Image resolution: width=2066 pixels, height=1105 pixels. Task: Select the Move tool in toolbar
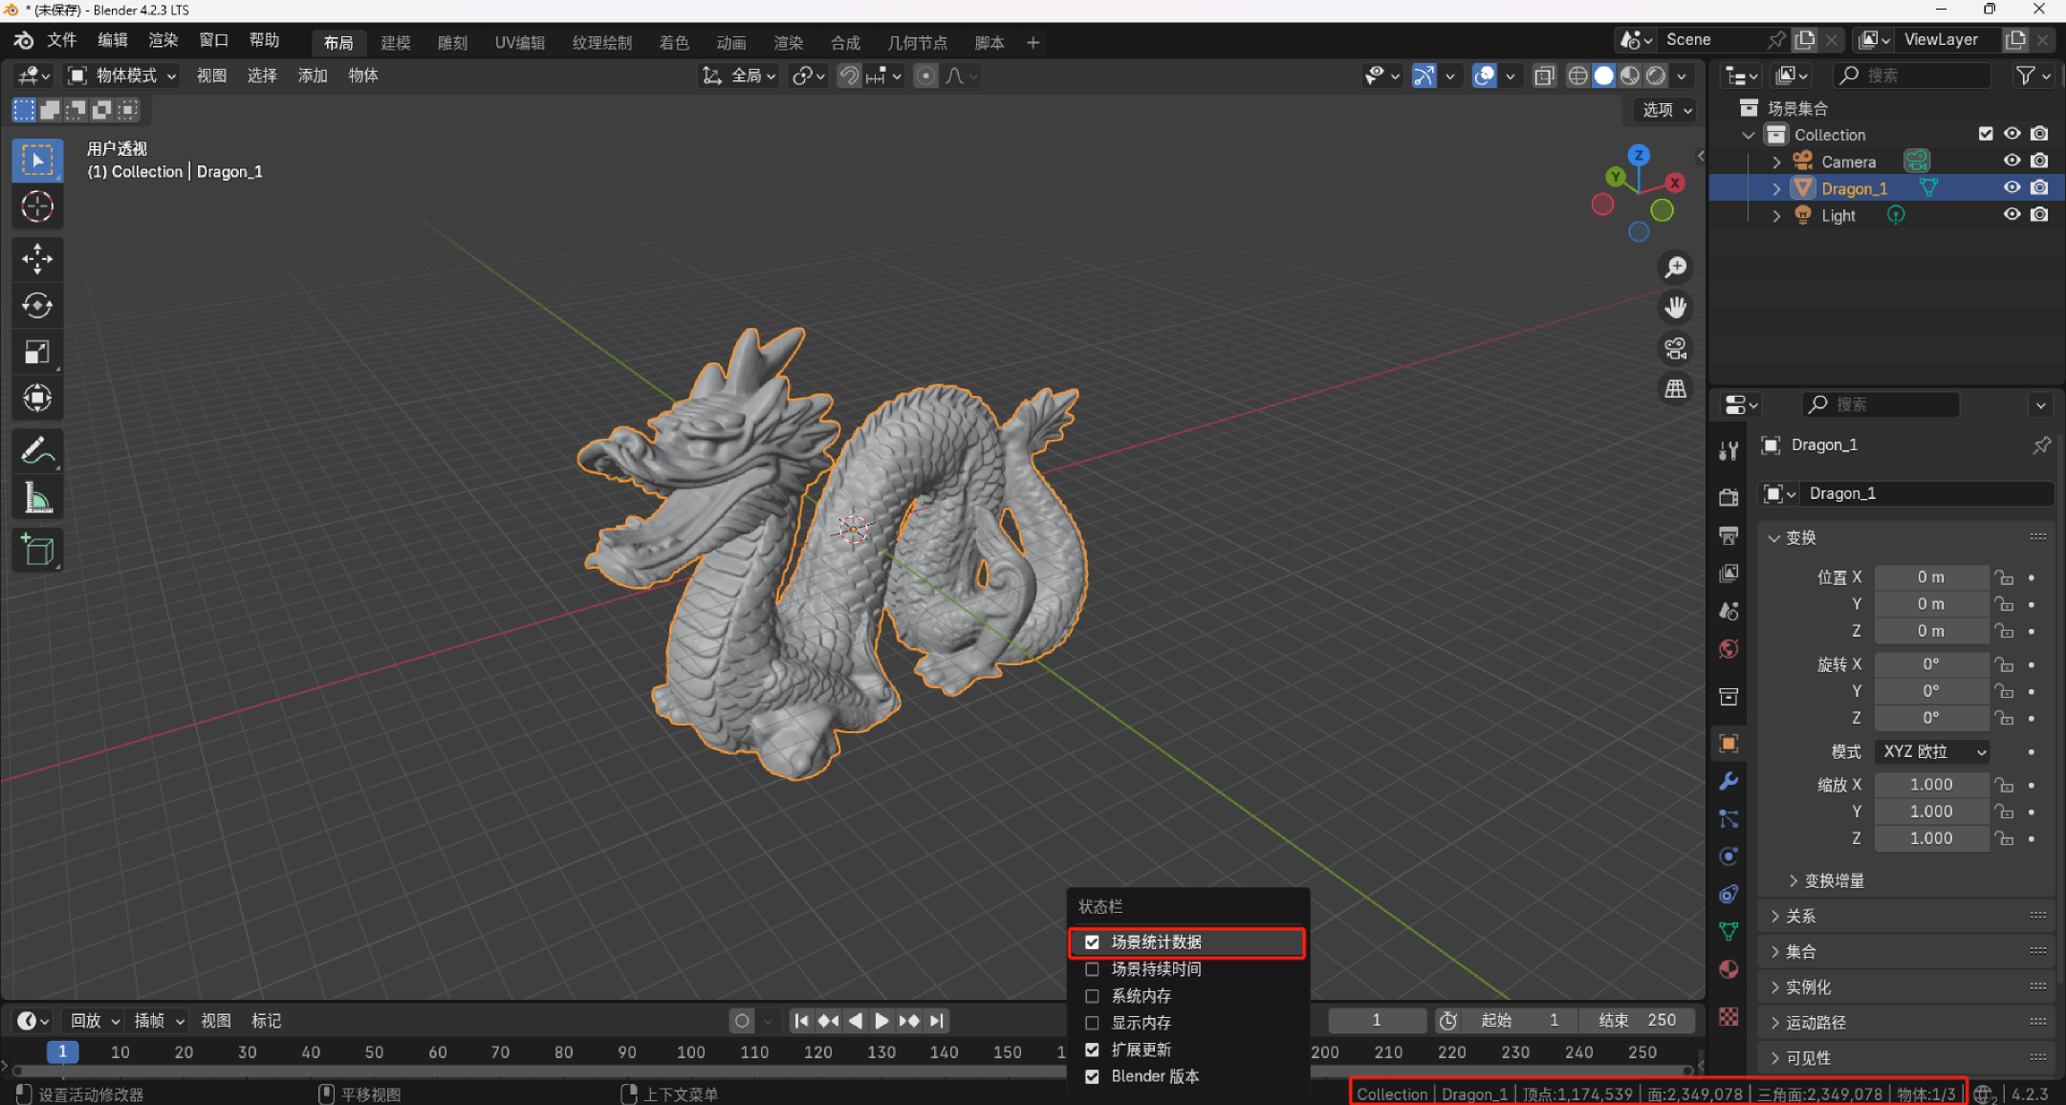pos(37,258)
